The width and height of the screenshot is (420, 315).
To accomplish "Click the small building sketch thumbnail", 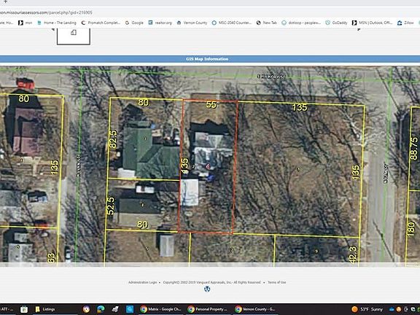I will coord(74,36).
